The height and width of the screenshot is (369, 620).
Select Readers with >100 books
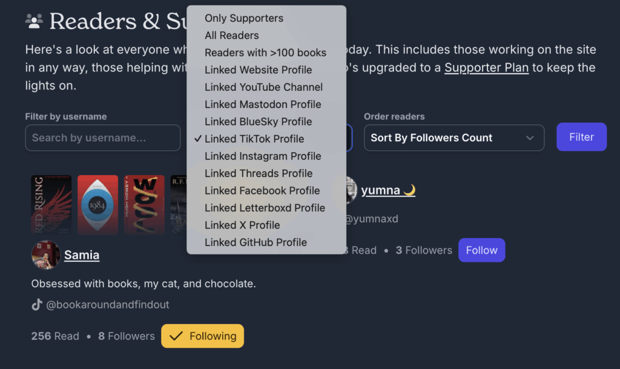click(x=265, y=53)
